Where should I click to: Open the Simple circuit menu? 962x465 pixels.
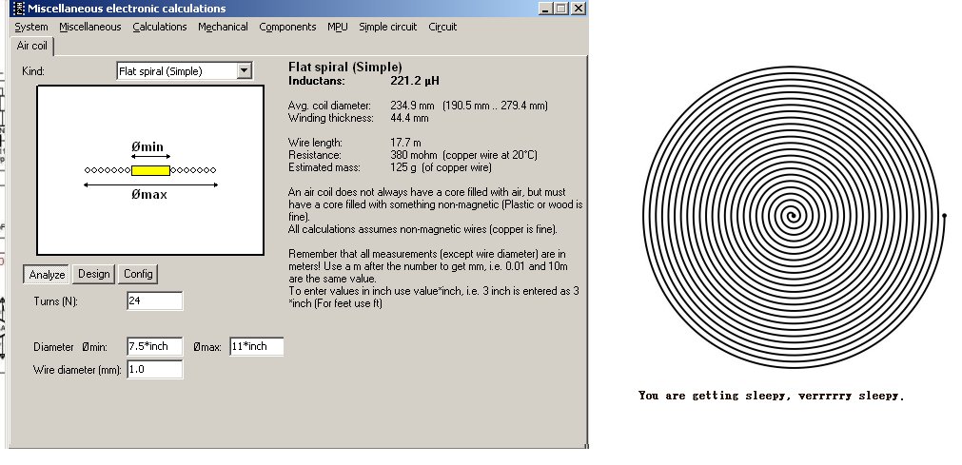(387, 27)
